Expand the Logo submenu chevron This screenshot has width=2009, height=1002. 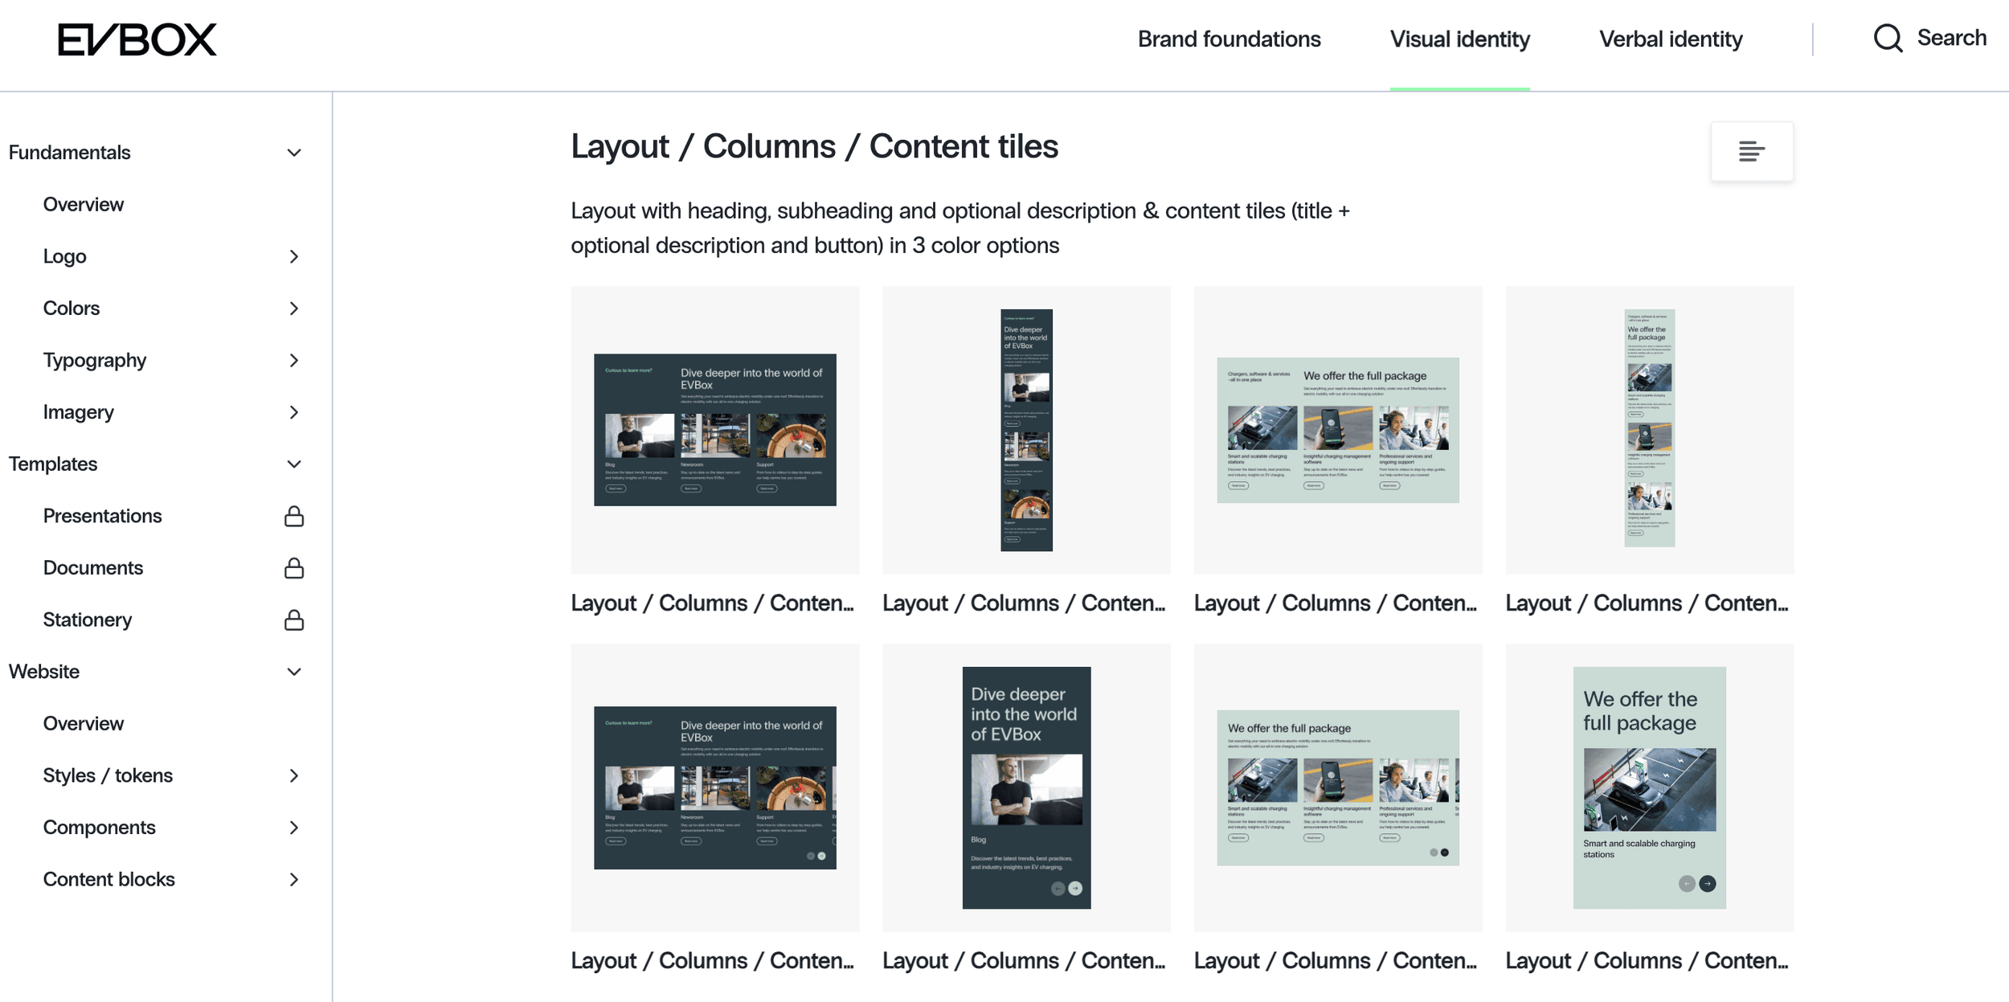click(x=294, y=256)
